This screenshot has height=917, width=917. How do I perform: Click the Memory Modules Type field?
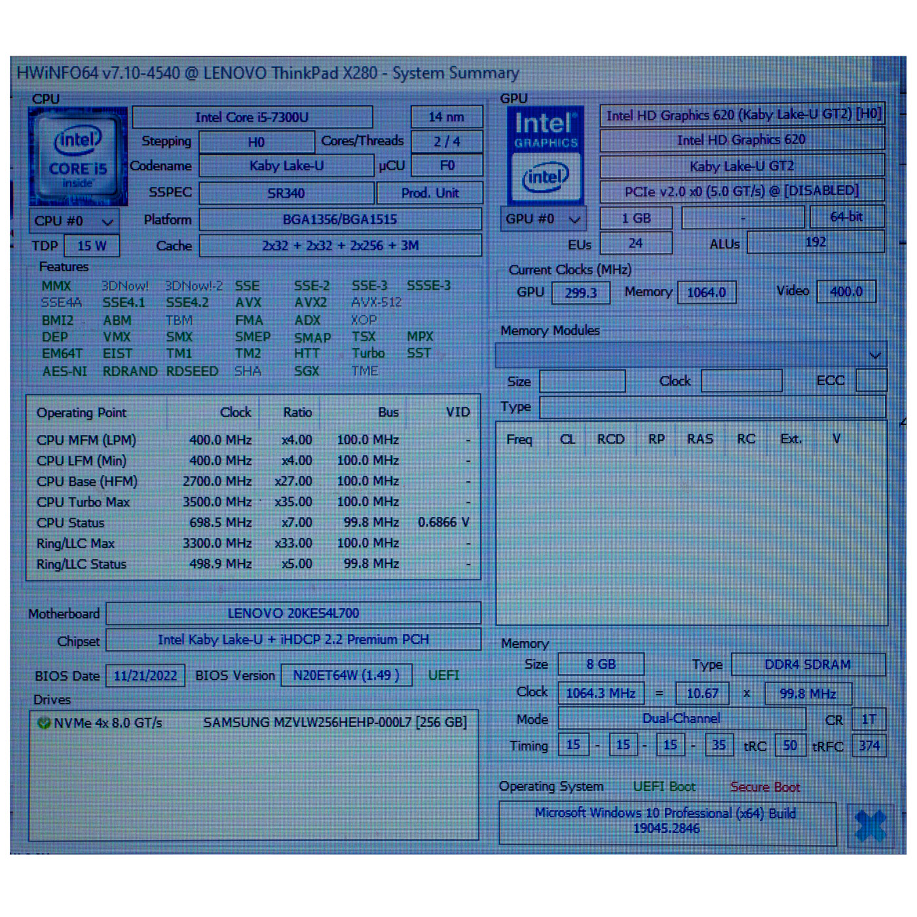(713, 407)
